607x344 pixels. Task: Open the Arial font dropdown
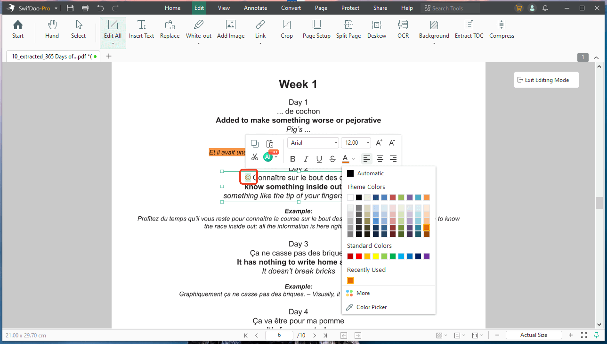coord(313,143)
